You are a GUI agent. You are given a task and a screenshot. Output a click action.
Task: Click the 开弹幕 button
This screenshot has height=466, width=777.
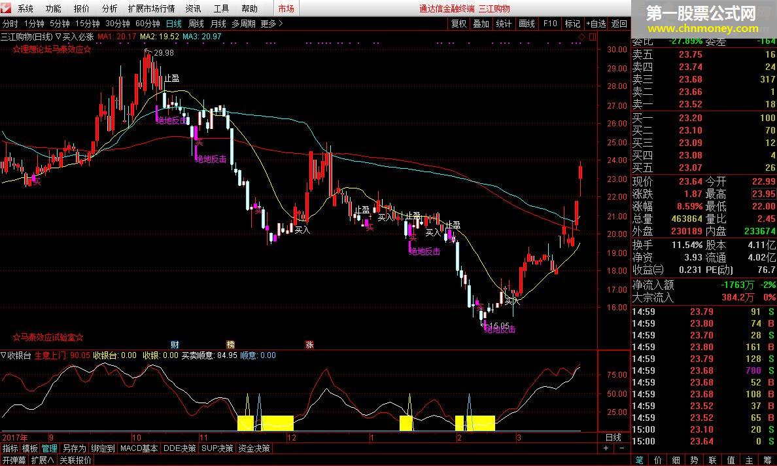click(x=14, y=460)
